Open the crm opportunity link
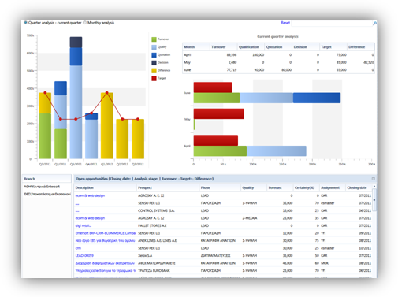Screen dimensions: 398x297 pos(78,248)
